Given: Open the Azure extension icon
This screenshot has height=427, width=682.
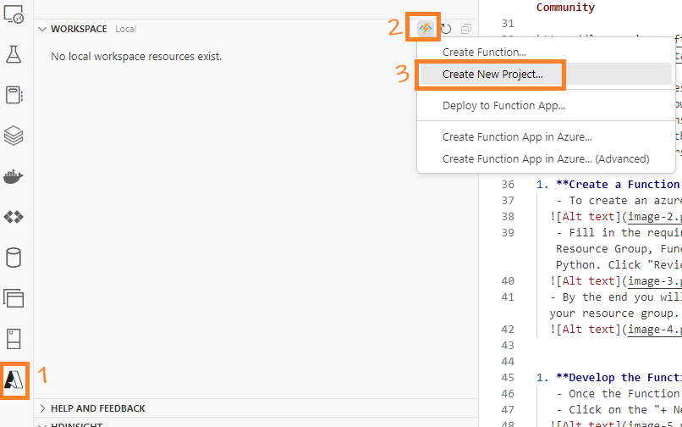Looking at the screenshot, I should coord(14,380).
